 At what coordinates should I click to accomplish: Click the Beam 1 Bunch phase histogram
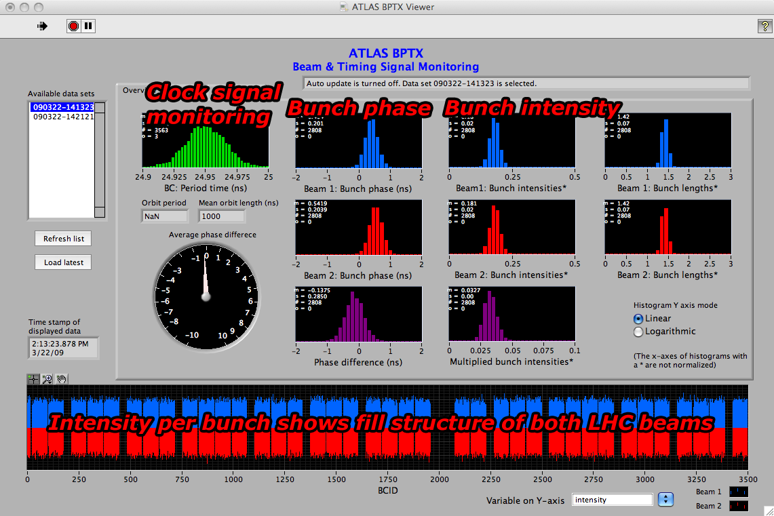[358, 140]
